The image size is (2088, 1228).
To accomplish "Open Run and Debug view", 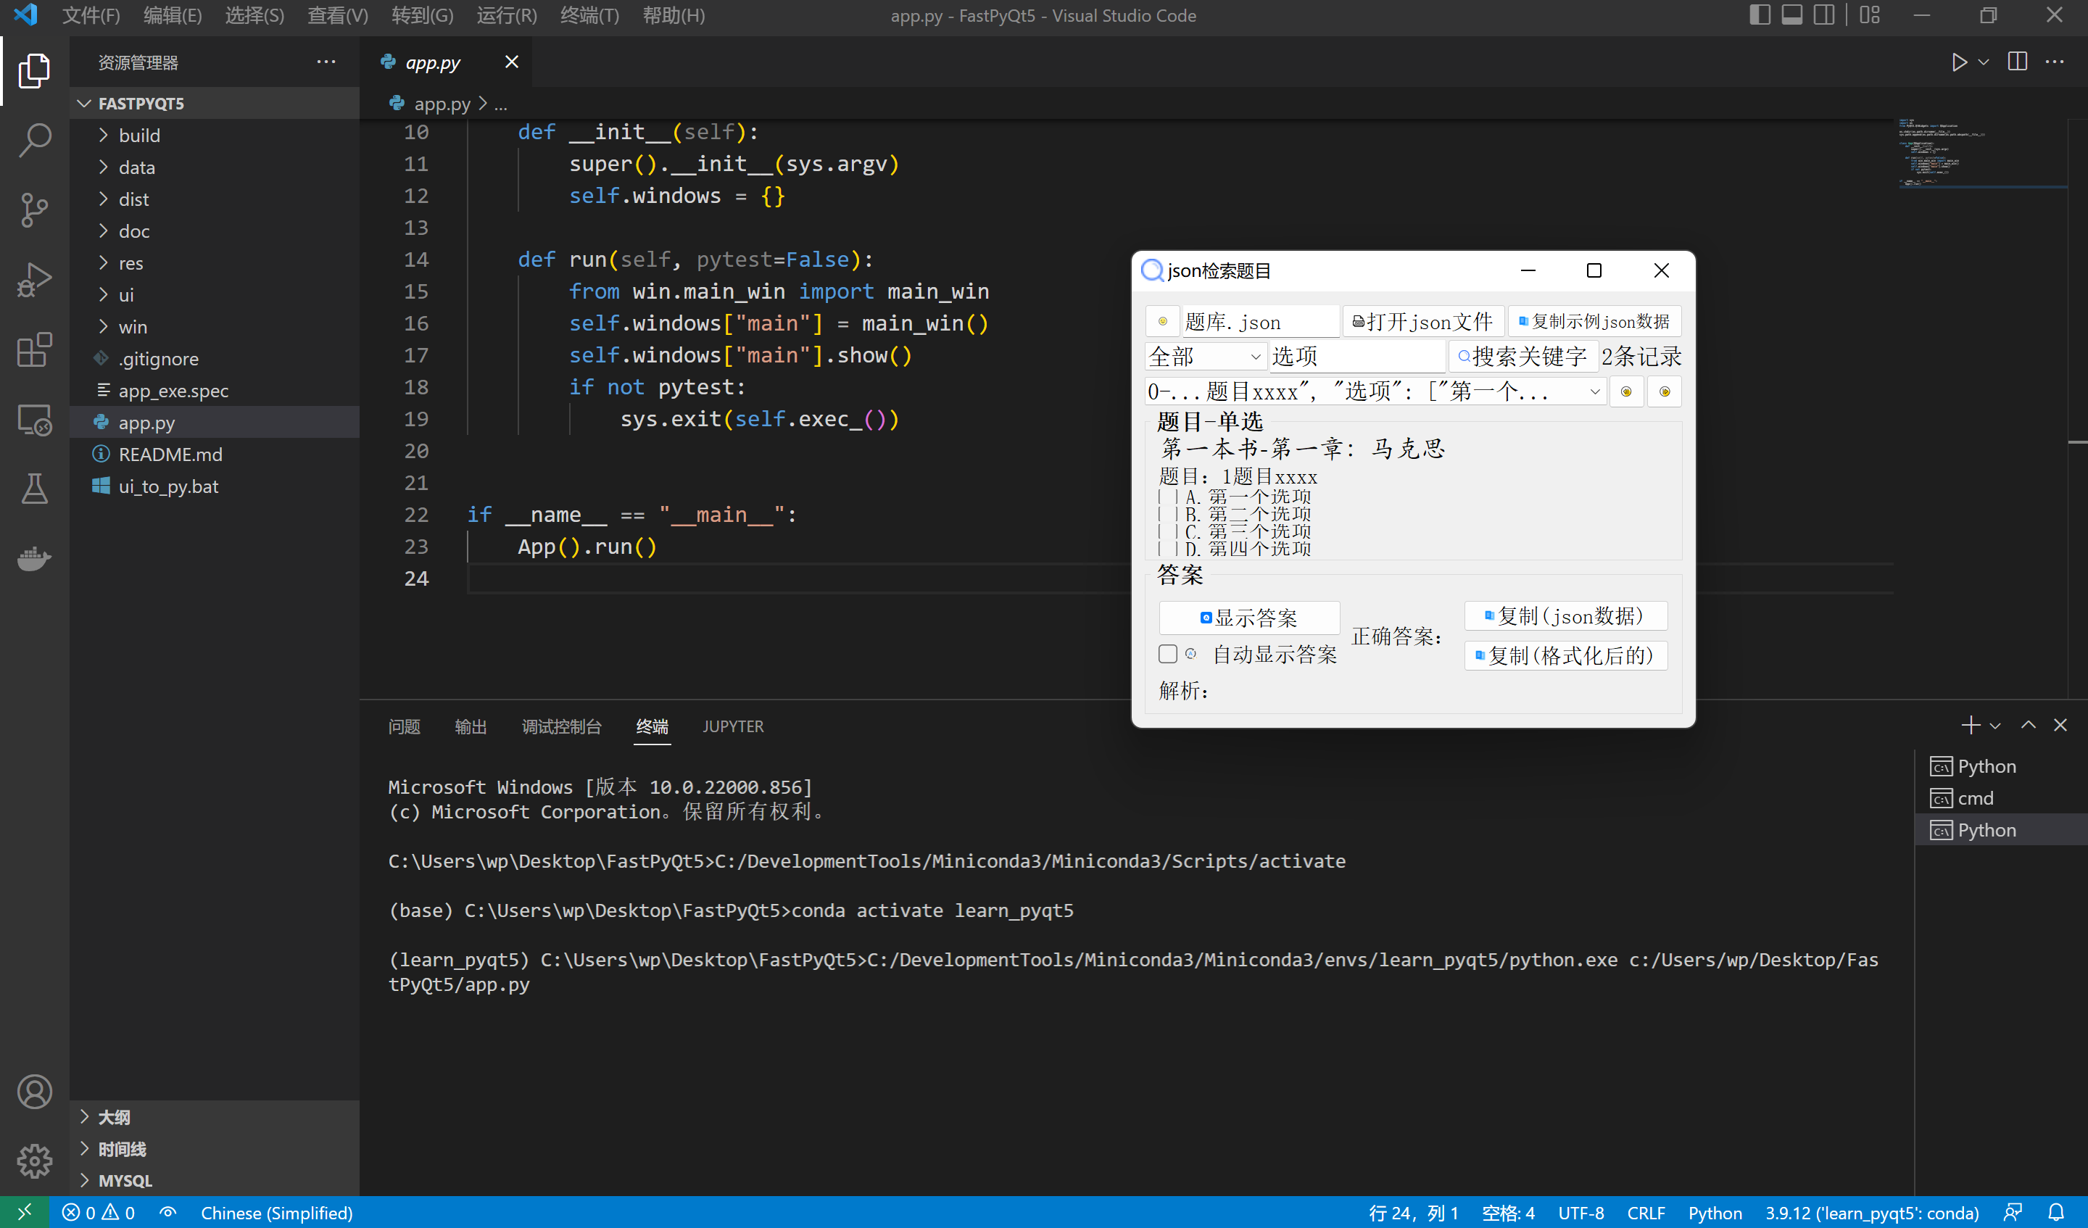I will (x=34, y=279).
